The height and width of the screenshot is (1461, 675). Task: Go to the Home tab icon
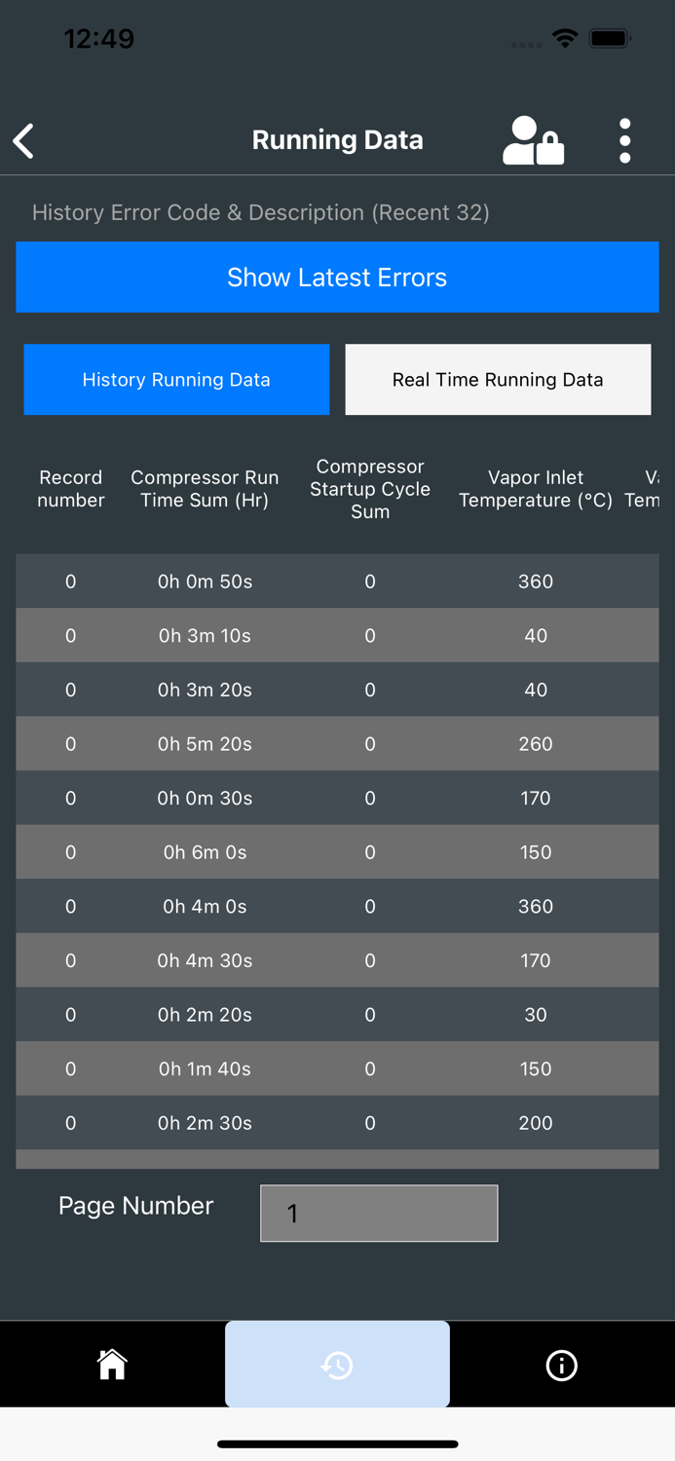coord(112,1365)
